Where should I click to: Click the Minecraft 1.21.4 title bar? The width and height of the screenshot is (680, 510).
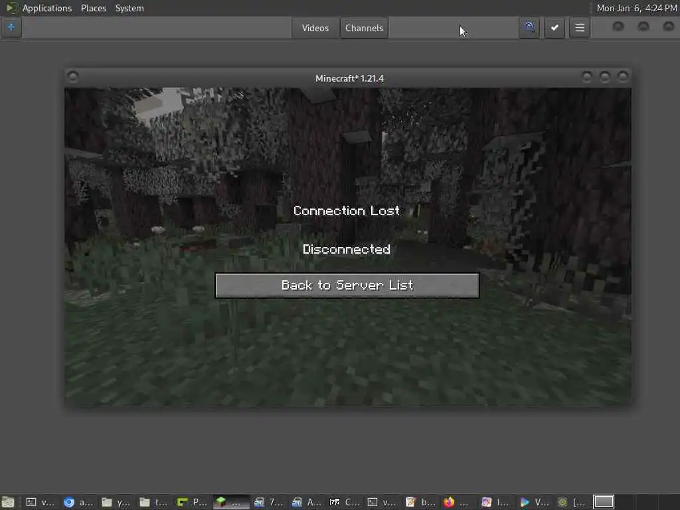349,78
